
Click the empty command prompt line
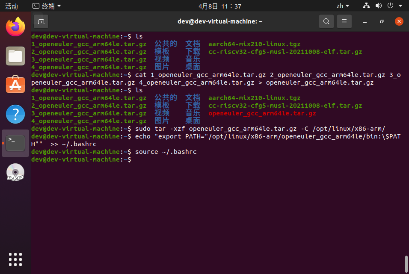(214, 159)
